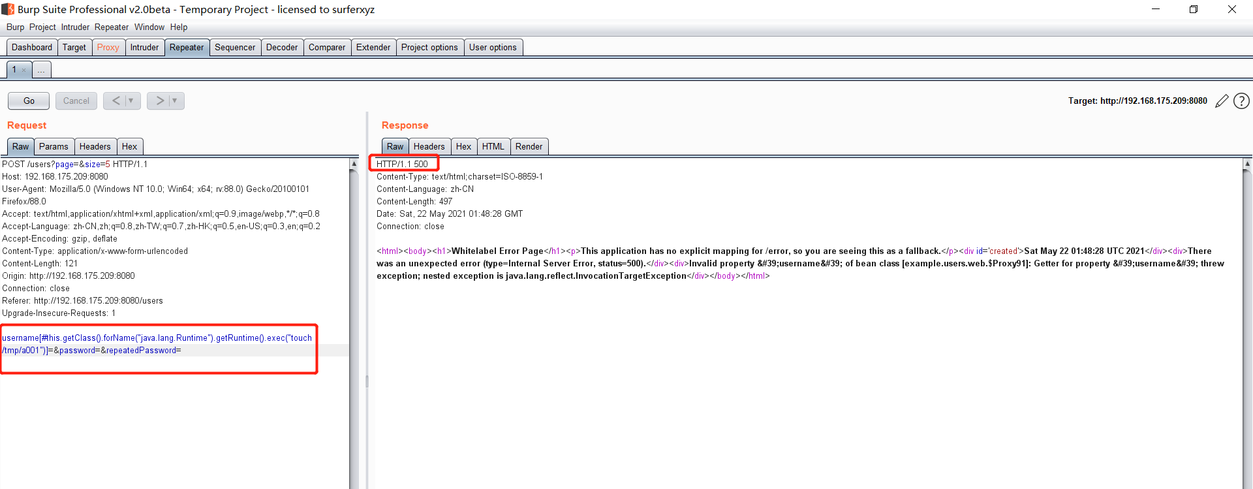1253x489 pixels.
Task: Show the response Render view
Action: coord(529,146)
